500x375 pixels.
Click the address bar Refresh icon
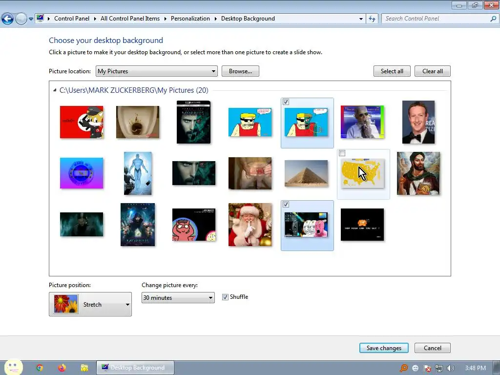point(372,19)
